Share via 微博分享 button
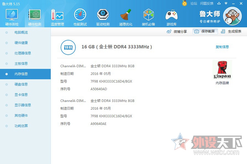The height and width of the screenshot is (164, 247). click(177, 32)
